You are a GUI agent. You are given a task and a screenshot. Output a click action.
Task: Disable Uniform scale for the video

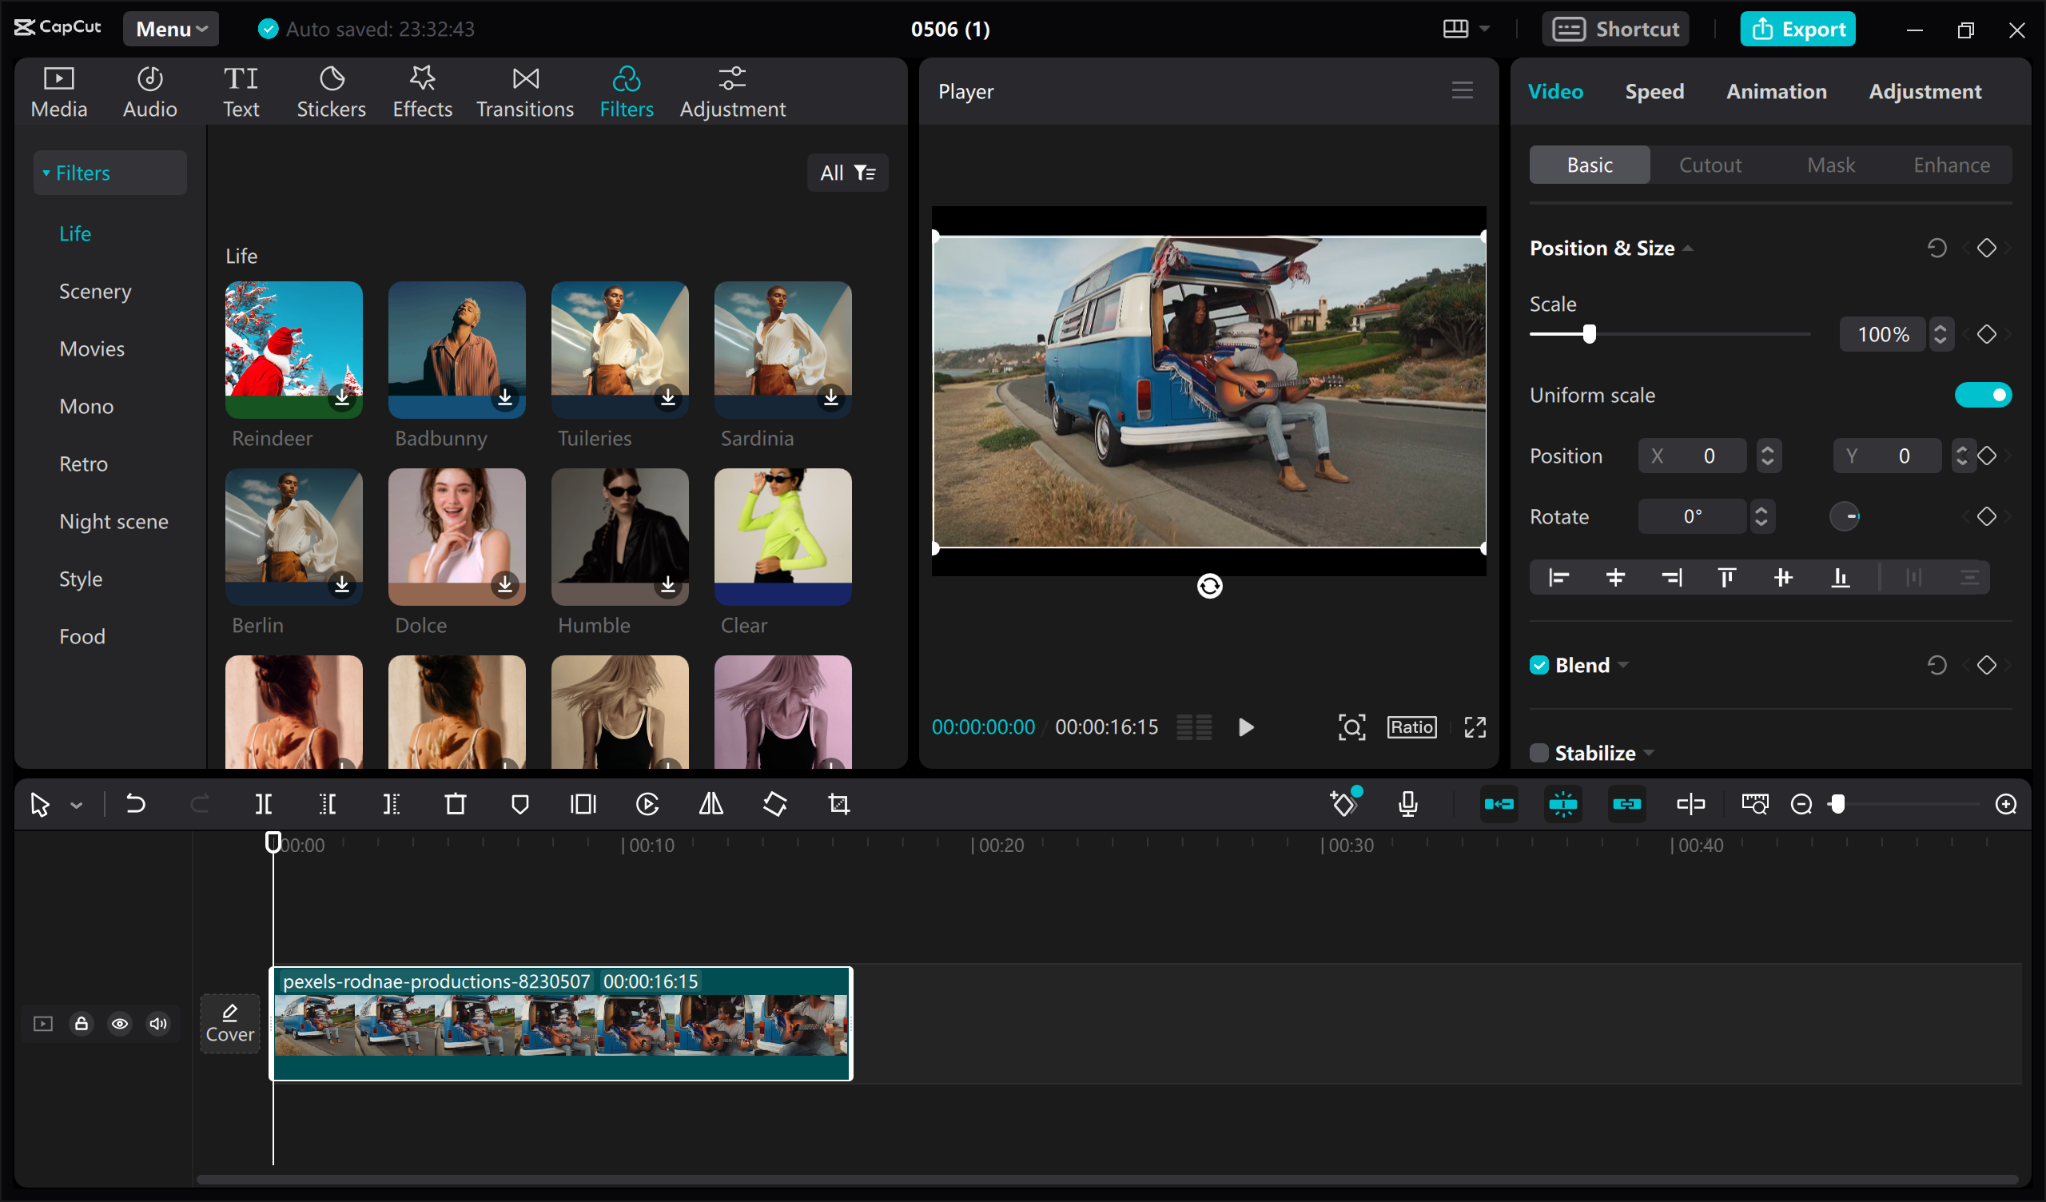click(x=1983, y=395)
